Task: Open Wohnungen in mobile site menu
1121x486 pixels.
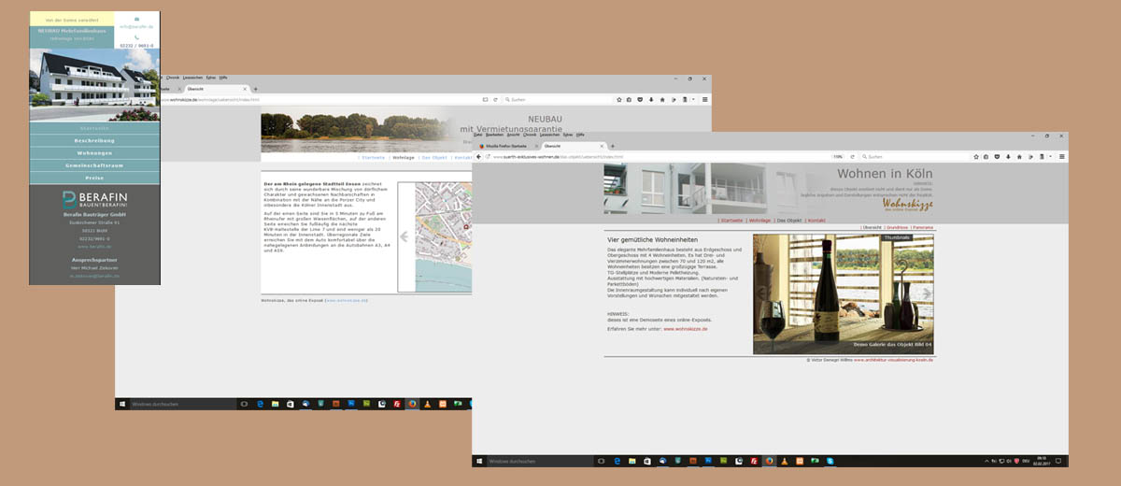Action: (x=94, y=152)
